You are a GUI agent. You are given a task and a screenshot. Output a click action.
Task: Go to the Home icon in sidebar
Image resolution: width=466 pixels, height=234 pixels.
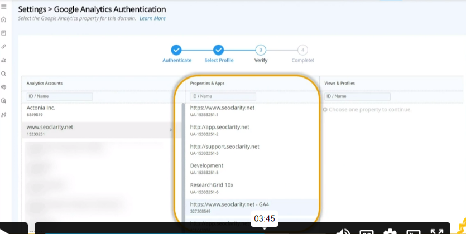coord(4,19)
